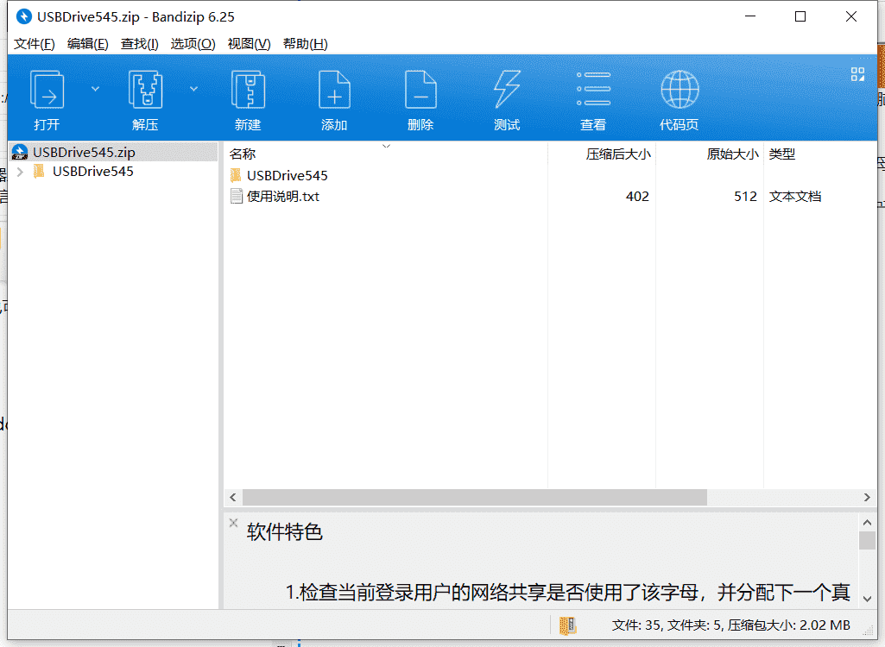Click the 添加 (Add) toolbar icon
Viewport: 885px width, 647px height.
[334, 89]
